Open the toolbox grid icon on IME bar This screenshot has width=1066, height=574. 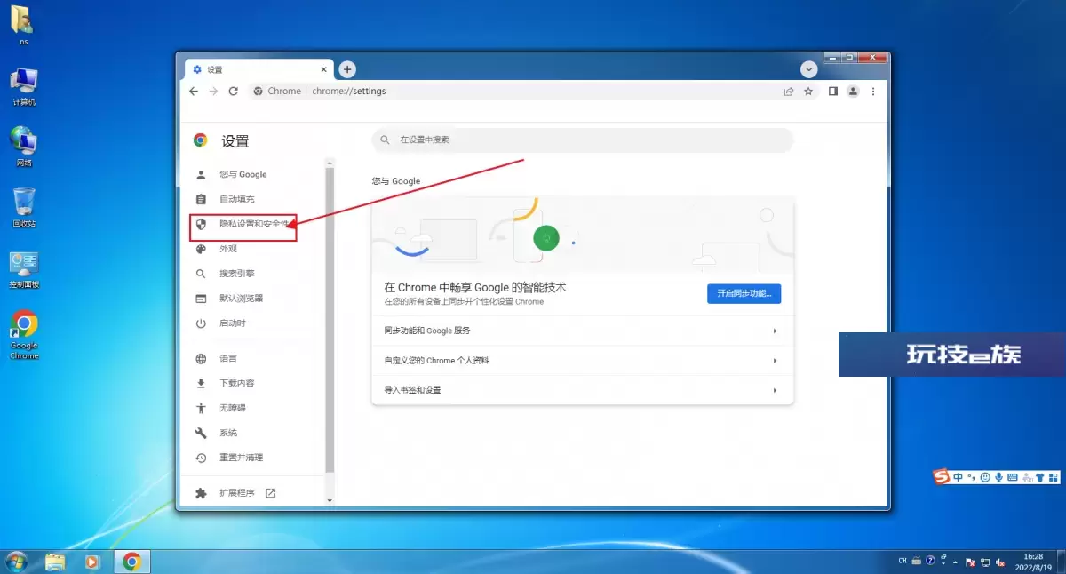click(1054, 477)
